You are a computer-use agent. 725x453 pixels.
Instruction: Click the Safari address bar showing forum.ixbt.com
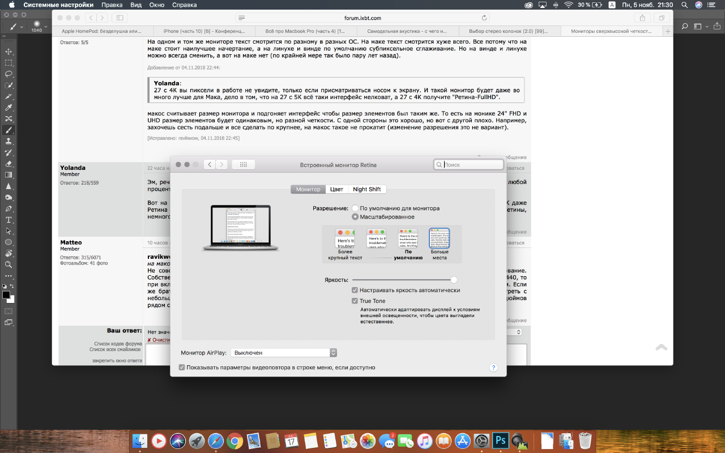pyautogui.click(x=362, y=18)
